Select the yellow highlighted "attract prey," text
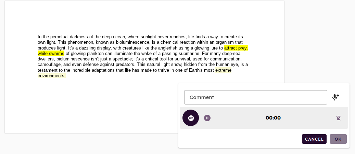The height and width of the screenshot is (154, 355). click(x=236, y=48)
